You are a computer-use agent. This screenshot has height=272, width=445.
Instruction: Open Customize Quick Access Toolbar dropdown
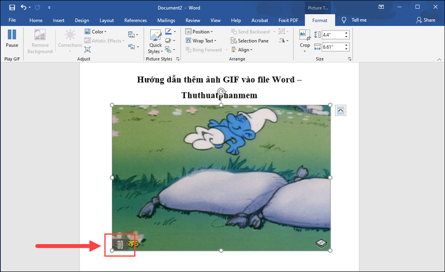49,8
